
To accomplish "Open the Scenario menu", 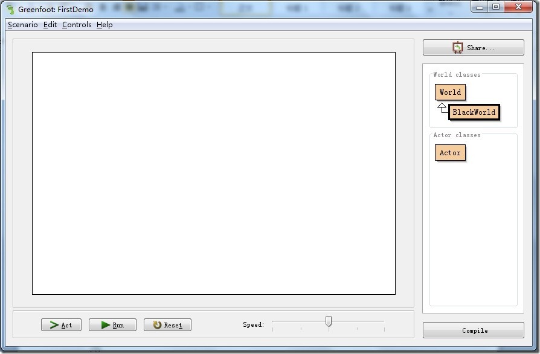I will click(23, 25).
